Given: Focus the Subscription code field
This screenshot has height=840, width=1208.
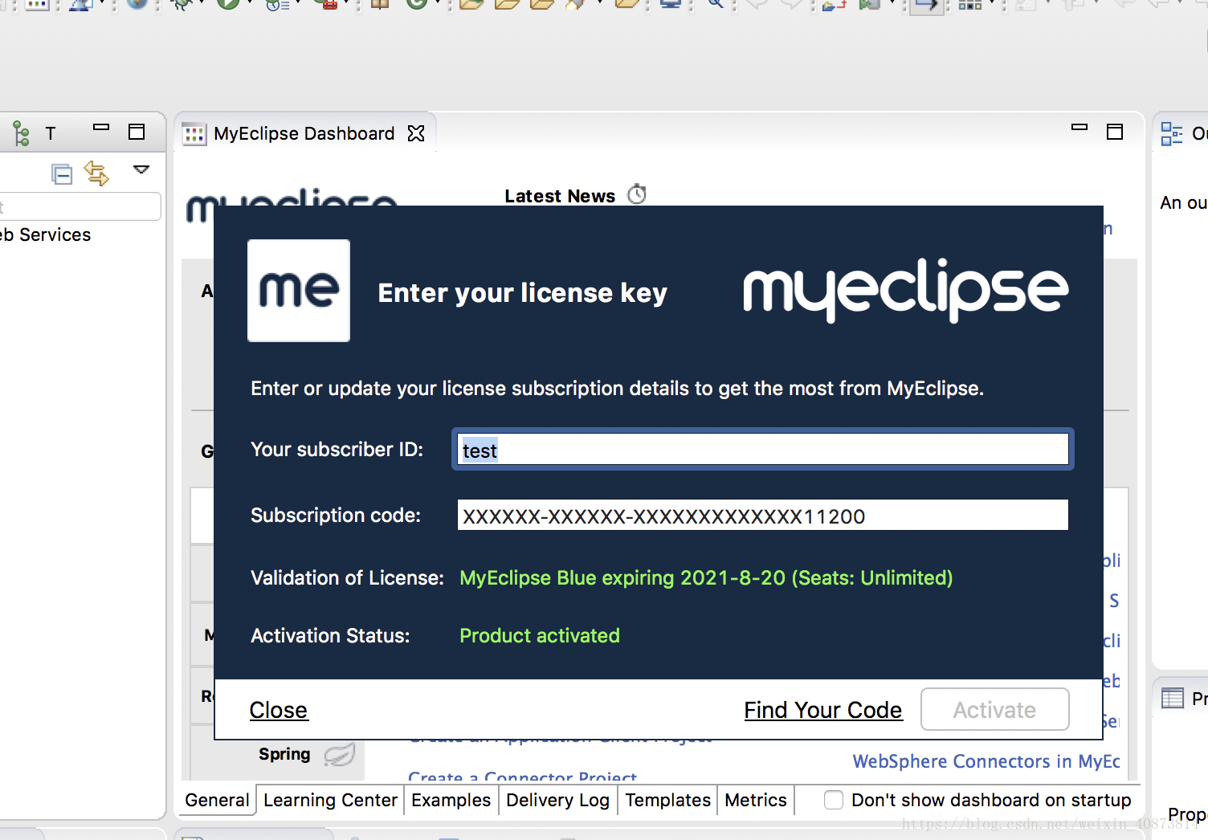Looking at the screenshot, I should point(763,516).
